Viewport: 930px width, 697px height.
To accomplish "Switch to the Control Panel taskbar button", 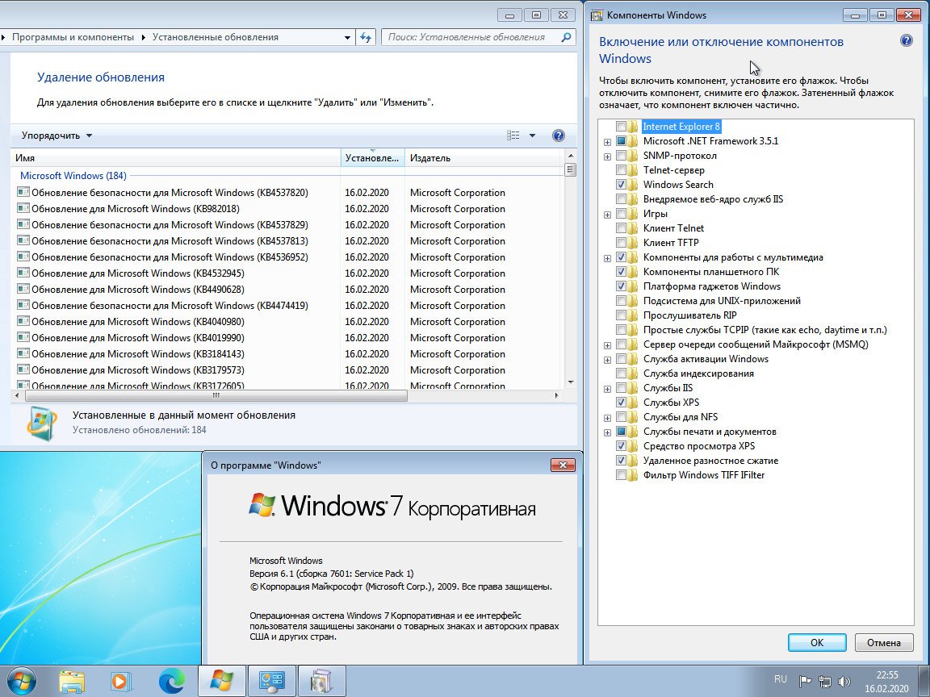I will [x=271, y=681].
